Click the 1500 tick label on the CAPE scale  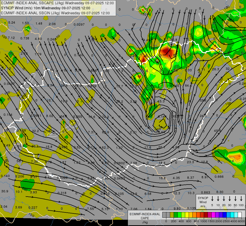coord(211,221)
